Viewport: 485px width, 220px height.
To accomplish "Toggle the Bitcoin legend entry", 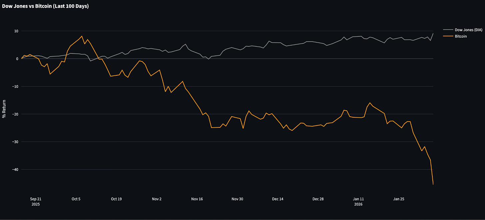I will [455, 36].
